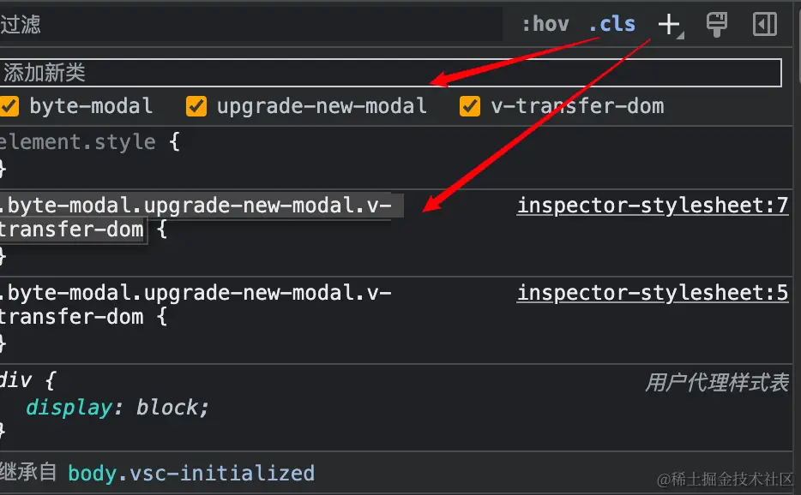Click the block property value
This screenshot has height=495, width=801.
click(x=167, y=408)
